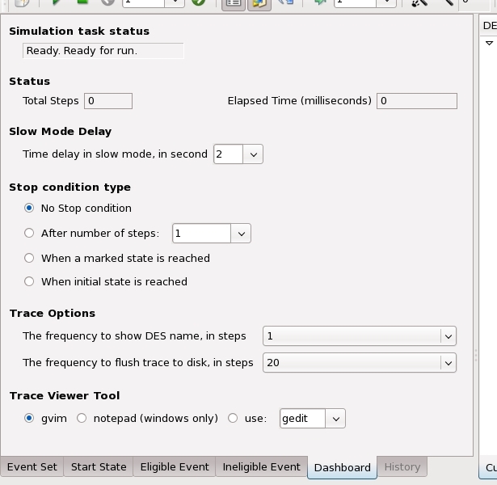Click the Elapsed Time field
Image resolution: width=497 pixels, height=485 pixels.
[x=417, y=101]
